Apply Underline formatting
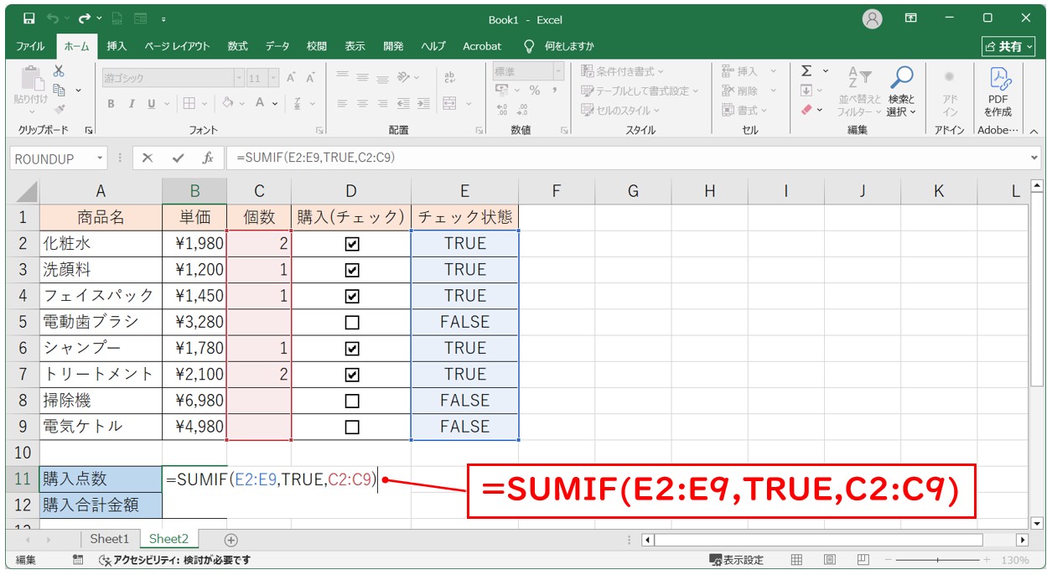1052x575 pixels. pyautogui.click(x=152, y=103)
